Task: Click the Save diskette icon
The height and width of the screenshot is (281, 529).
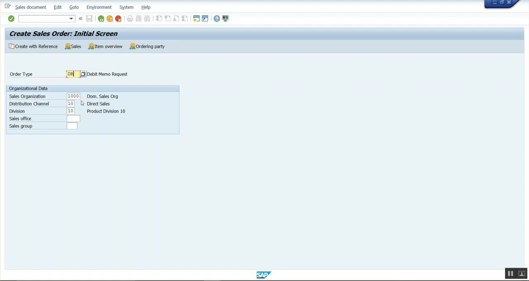Action: coord(89,19)
